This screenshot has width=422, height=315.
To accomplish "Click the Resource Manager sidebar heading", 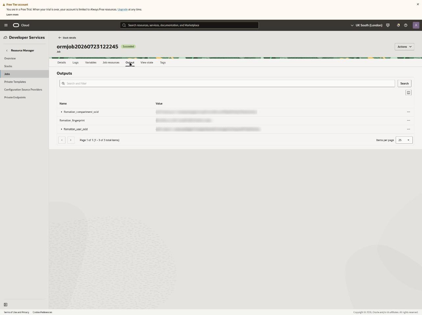I will coord(22,51).
